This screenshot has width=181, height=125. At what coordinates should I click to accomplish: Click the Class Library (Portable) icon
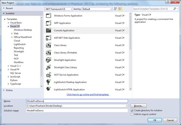coord(48,53)
